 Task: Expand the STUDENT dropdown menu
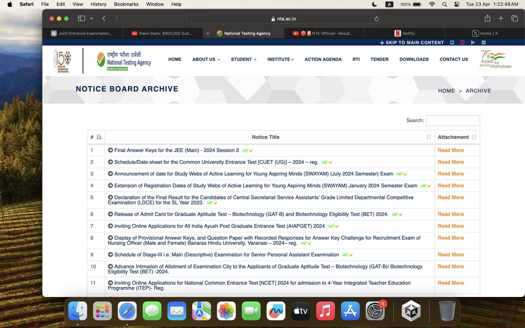pos(244,59)
